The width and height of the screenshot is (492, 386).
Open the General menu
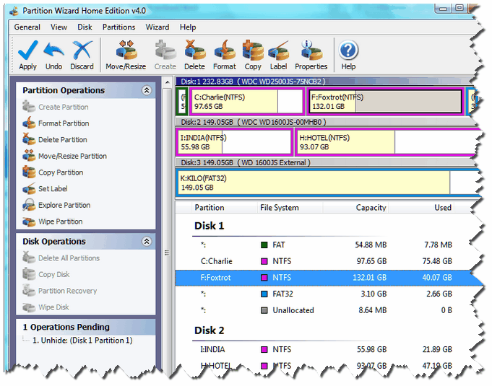(27, 27)
